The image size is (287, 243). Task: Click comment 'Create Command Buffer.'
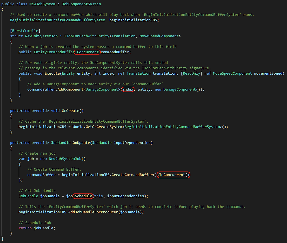54,170
